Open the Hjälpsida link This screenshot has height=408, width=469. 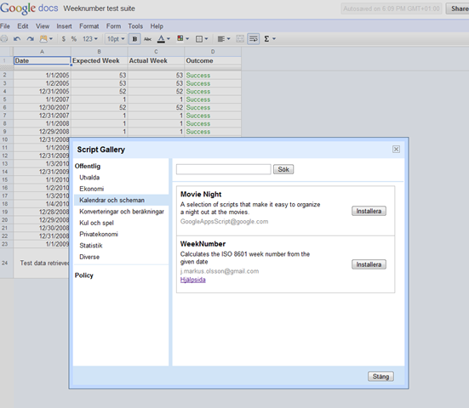pos(193,280)
